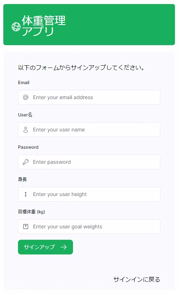Click the @ icon in the Email field
The image size is (179, 293).
(26, 97)
